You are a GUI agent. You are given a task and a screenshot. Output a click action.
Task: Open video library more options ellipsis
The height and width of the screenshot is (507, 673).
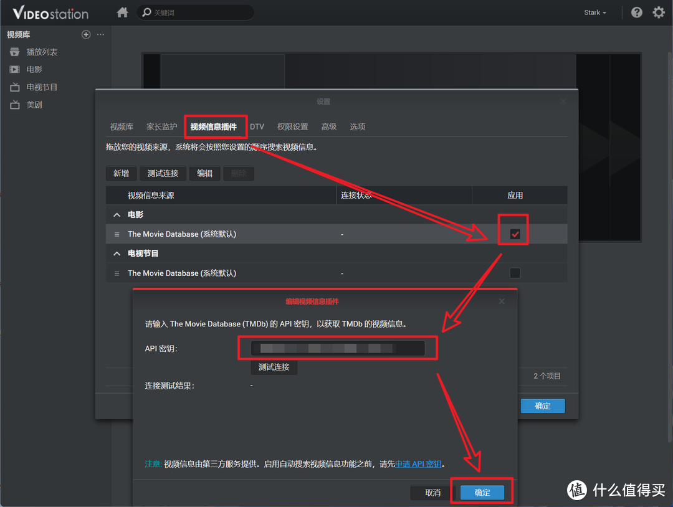click(x=100, y=35)
